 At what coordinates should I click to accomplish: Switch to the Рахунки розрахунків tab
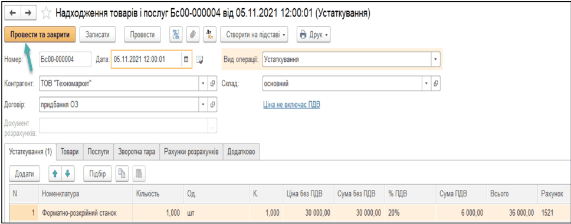(x=191, y=152)
